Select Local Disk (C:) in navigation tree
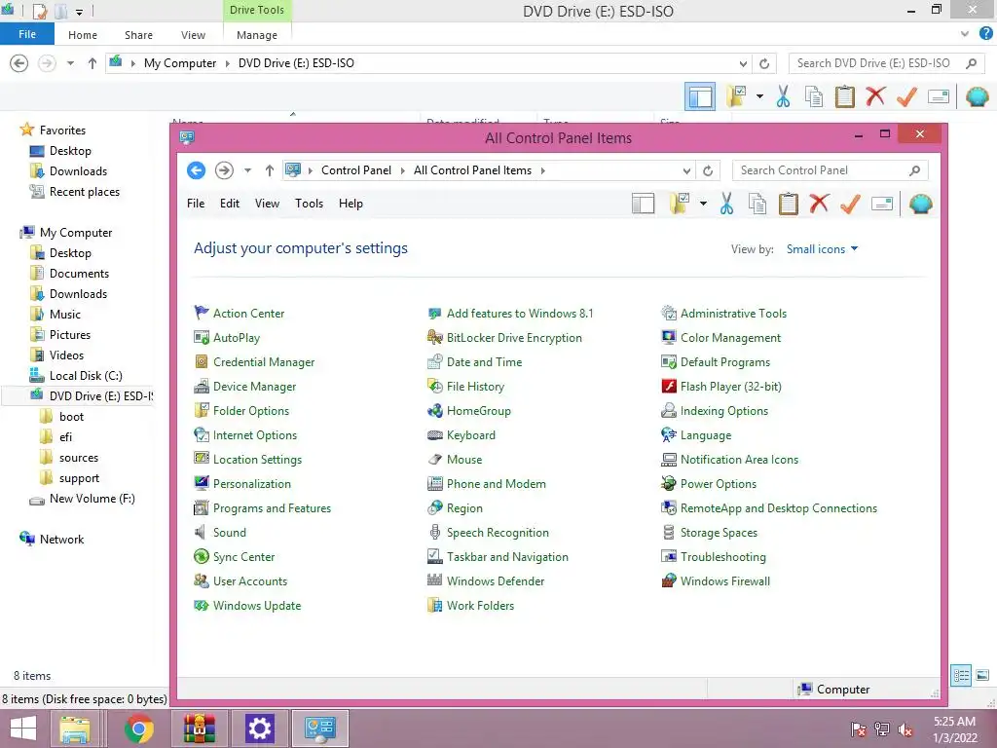This screenshot has width=997, height=748. click(86, 376)
